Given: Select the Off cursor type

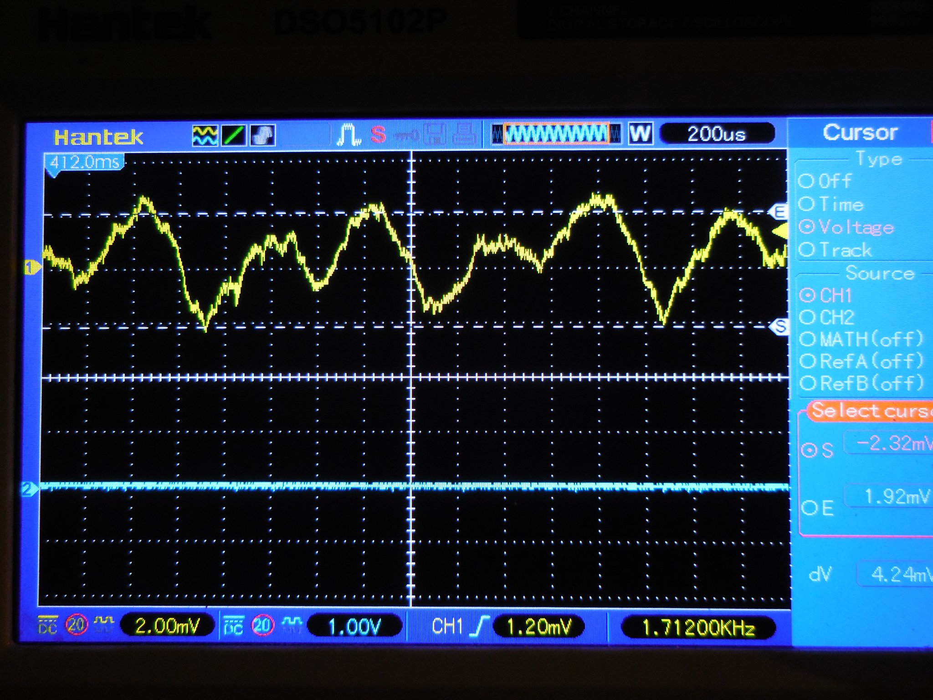Looking at the screenshot, I should coord(825,181).
